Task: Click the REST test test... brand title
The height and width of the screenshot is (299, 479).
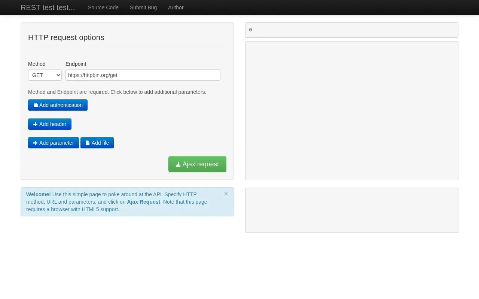Action: [x=48, y=7]
